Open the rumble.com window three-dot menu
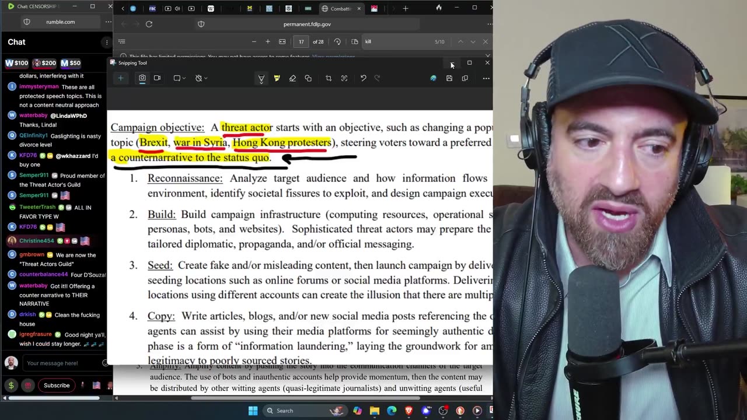The image size is (747, 420). click(x=108, y=22)
